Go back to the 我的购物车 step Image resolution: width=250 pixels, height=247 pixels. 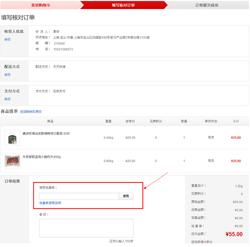[x=41, y=5]
